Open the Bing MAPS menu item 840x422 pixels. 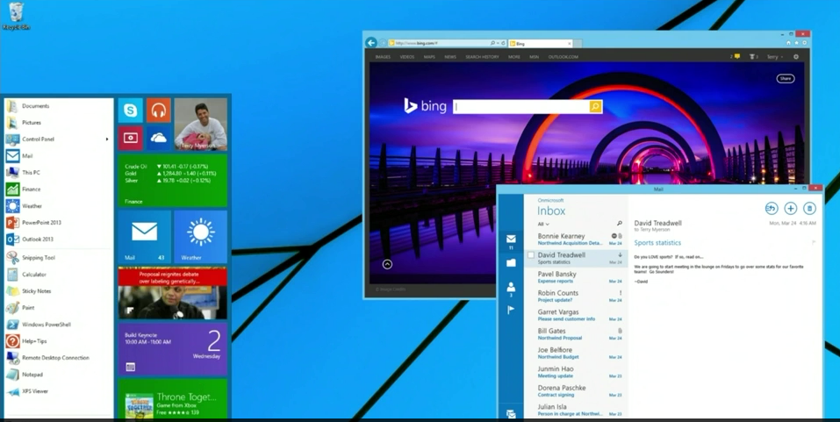pos(429,57)
